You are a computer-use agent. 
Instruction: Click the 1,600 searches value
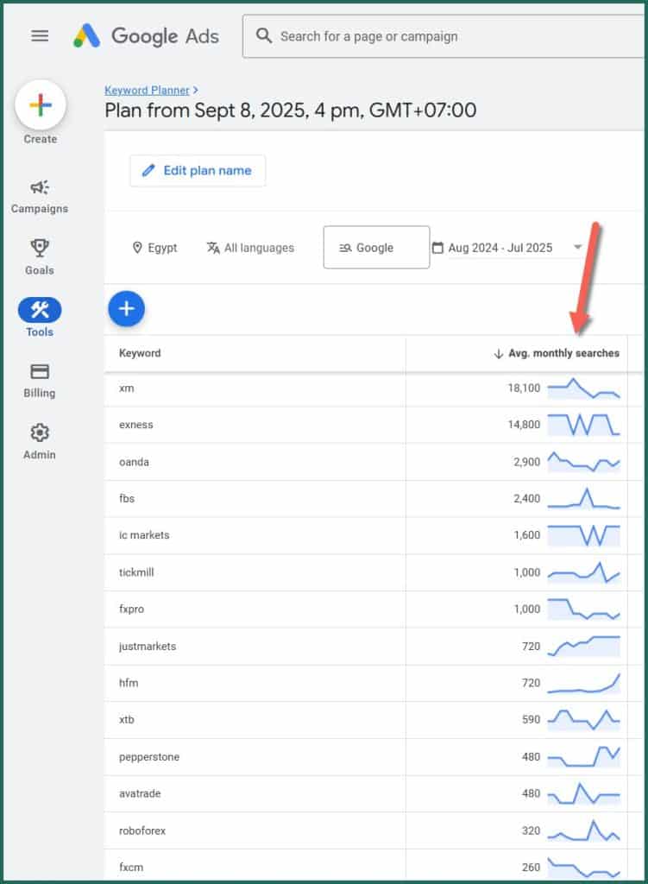click(527, 535)
